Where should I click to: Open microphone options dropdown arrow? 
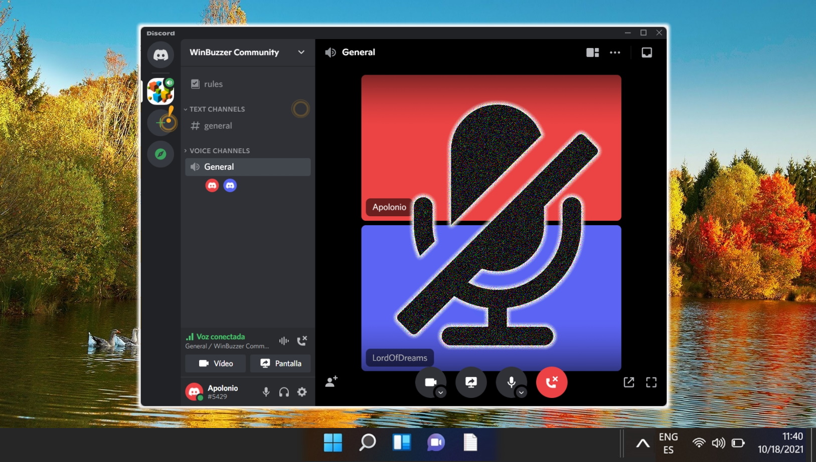521,392
